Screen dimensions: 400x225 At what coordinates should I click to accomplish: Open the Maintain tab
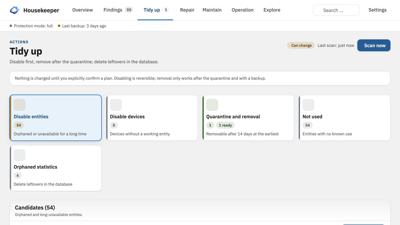coord(212,10)
